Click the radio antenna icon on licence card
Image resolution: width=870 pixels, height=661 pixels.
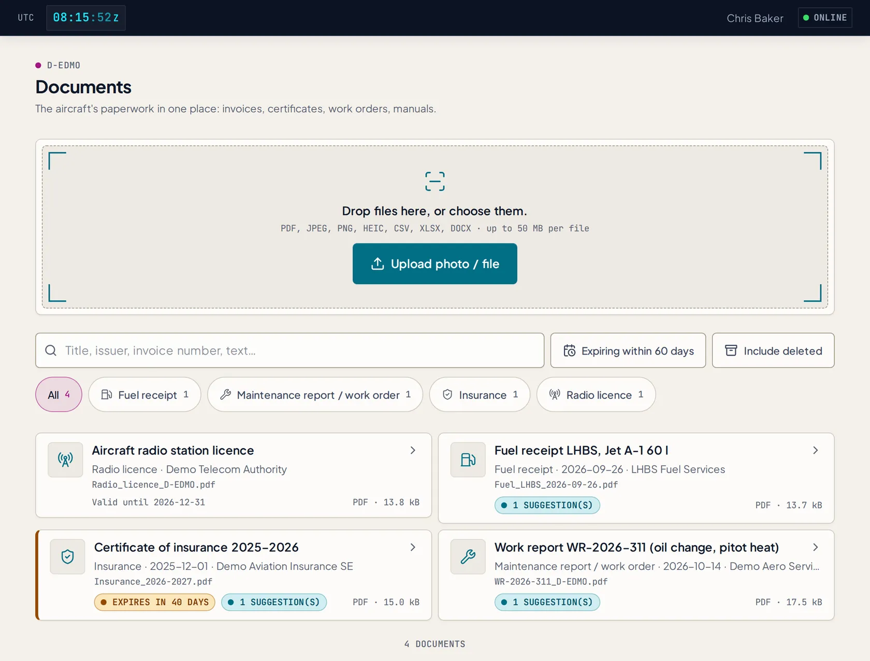click(65, 460)
